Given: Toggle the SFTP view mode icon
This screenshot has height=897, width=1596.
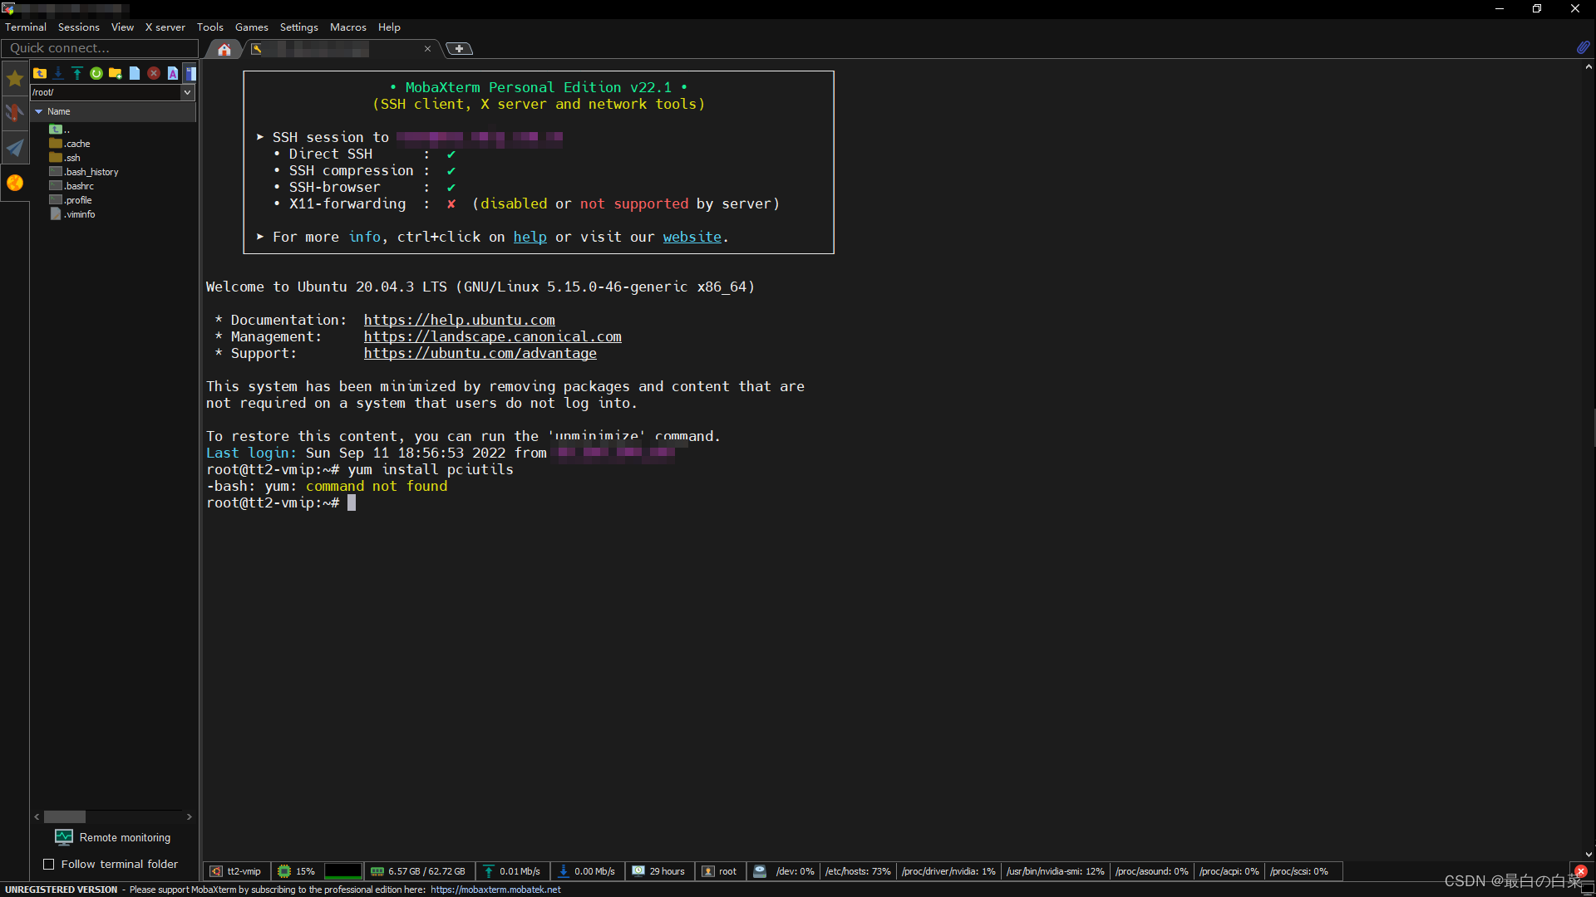Looking at the screenshot, I should click(190, 73).
